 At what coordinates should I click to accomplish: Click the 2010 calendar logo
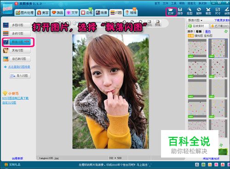click(8, 9)
